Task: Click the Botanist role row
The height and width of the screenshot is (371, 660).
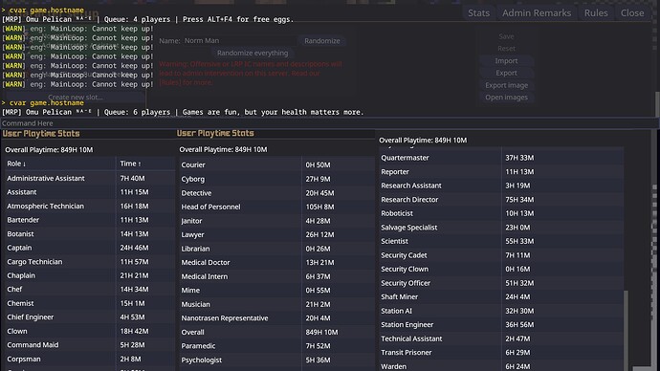Action: point(89,234)
